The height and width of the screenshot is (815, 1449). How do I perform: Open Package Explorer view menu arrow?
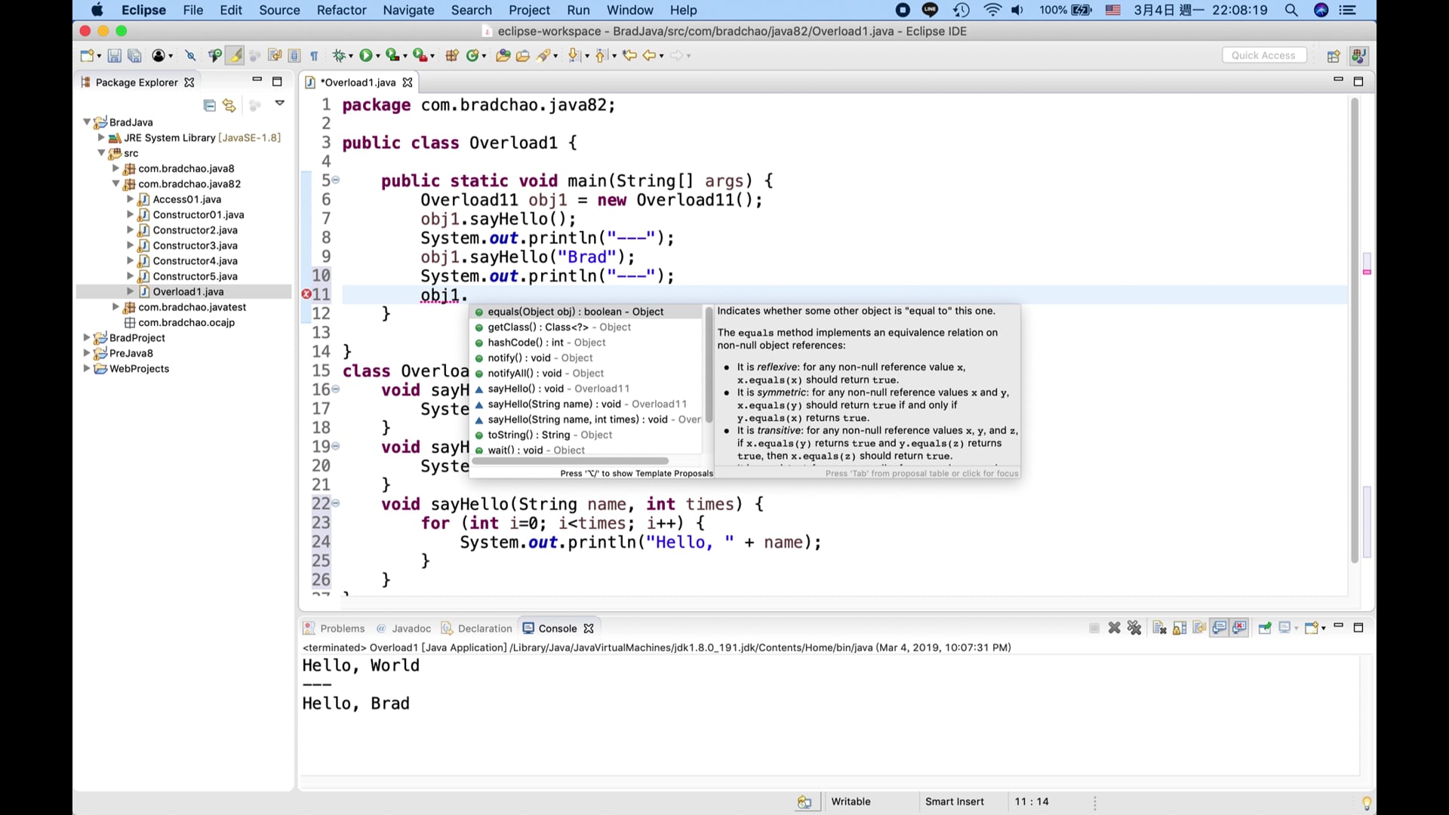tap(280, 103)
